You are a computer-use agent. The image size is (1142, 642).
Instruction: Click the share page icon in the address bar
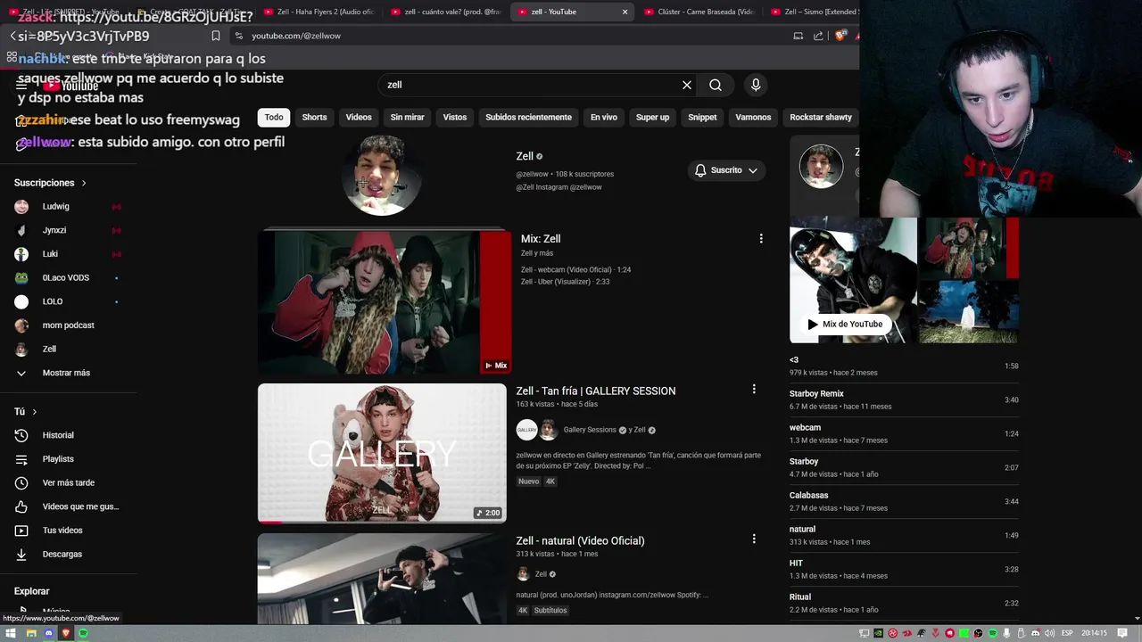(x=818, y=36)
